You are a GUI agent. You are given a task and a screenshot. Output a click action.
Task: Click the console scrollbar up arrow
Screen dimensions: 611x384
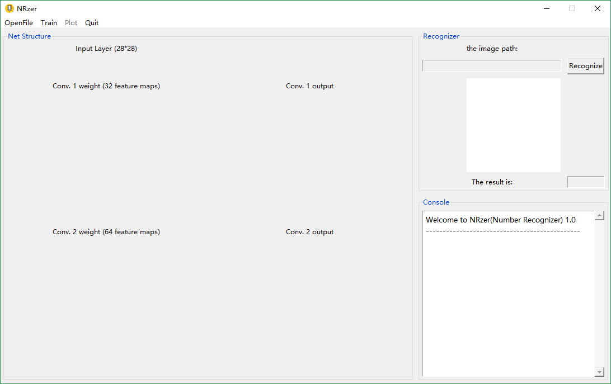click(x=599, y=216)
